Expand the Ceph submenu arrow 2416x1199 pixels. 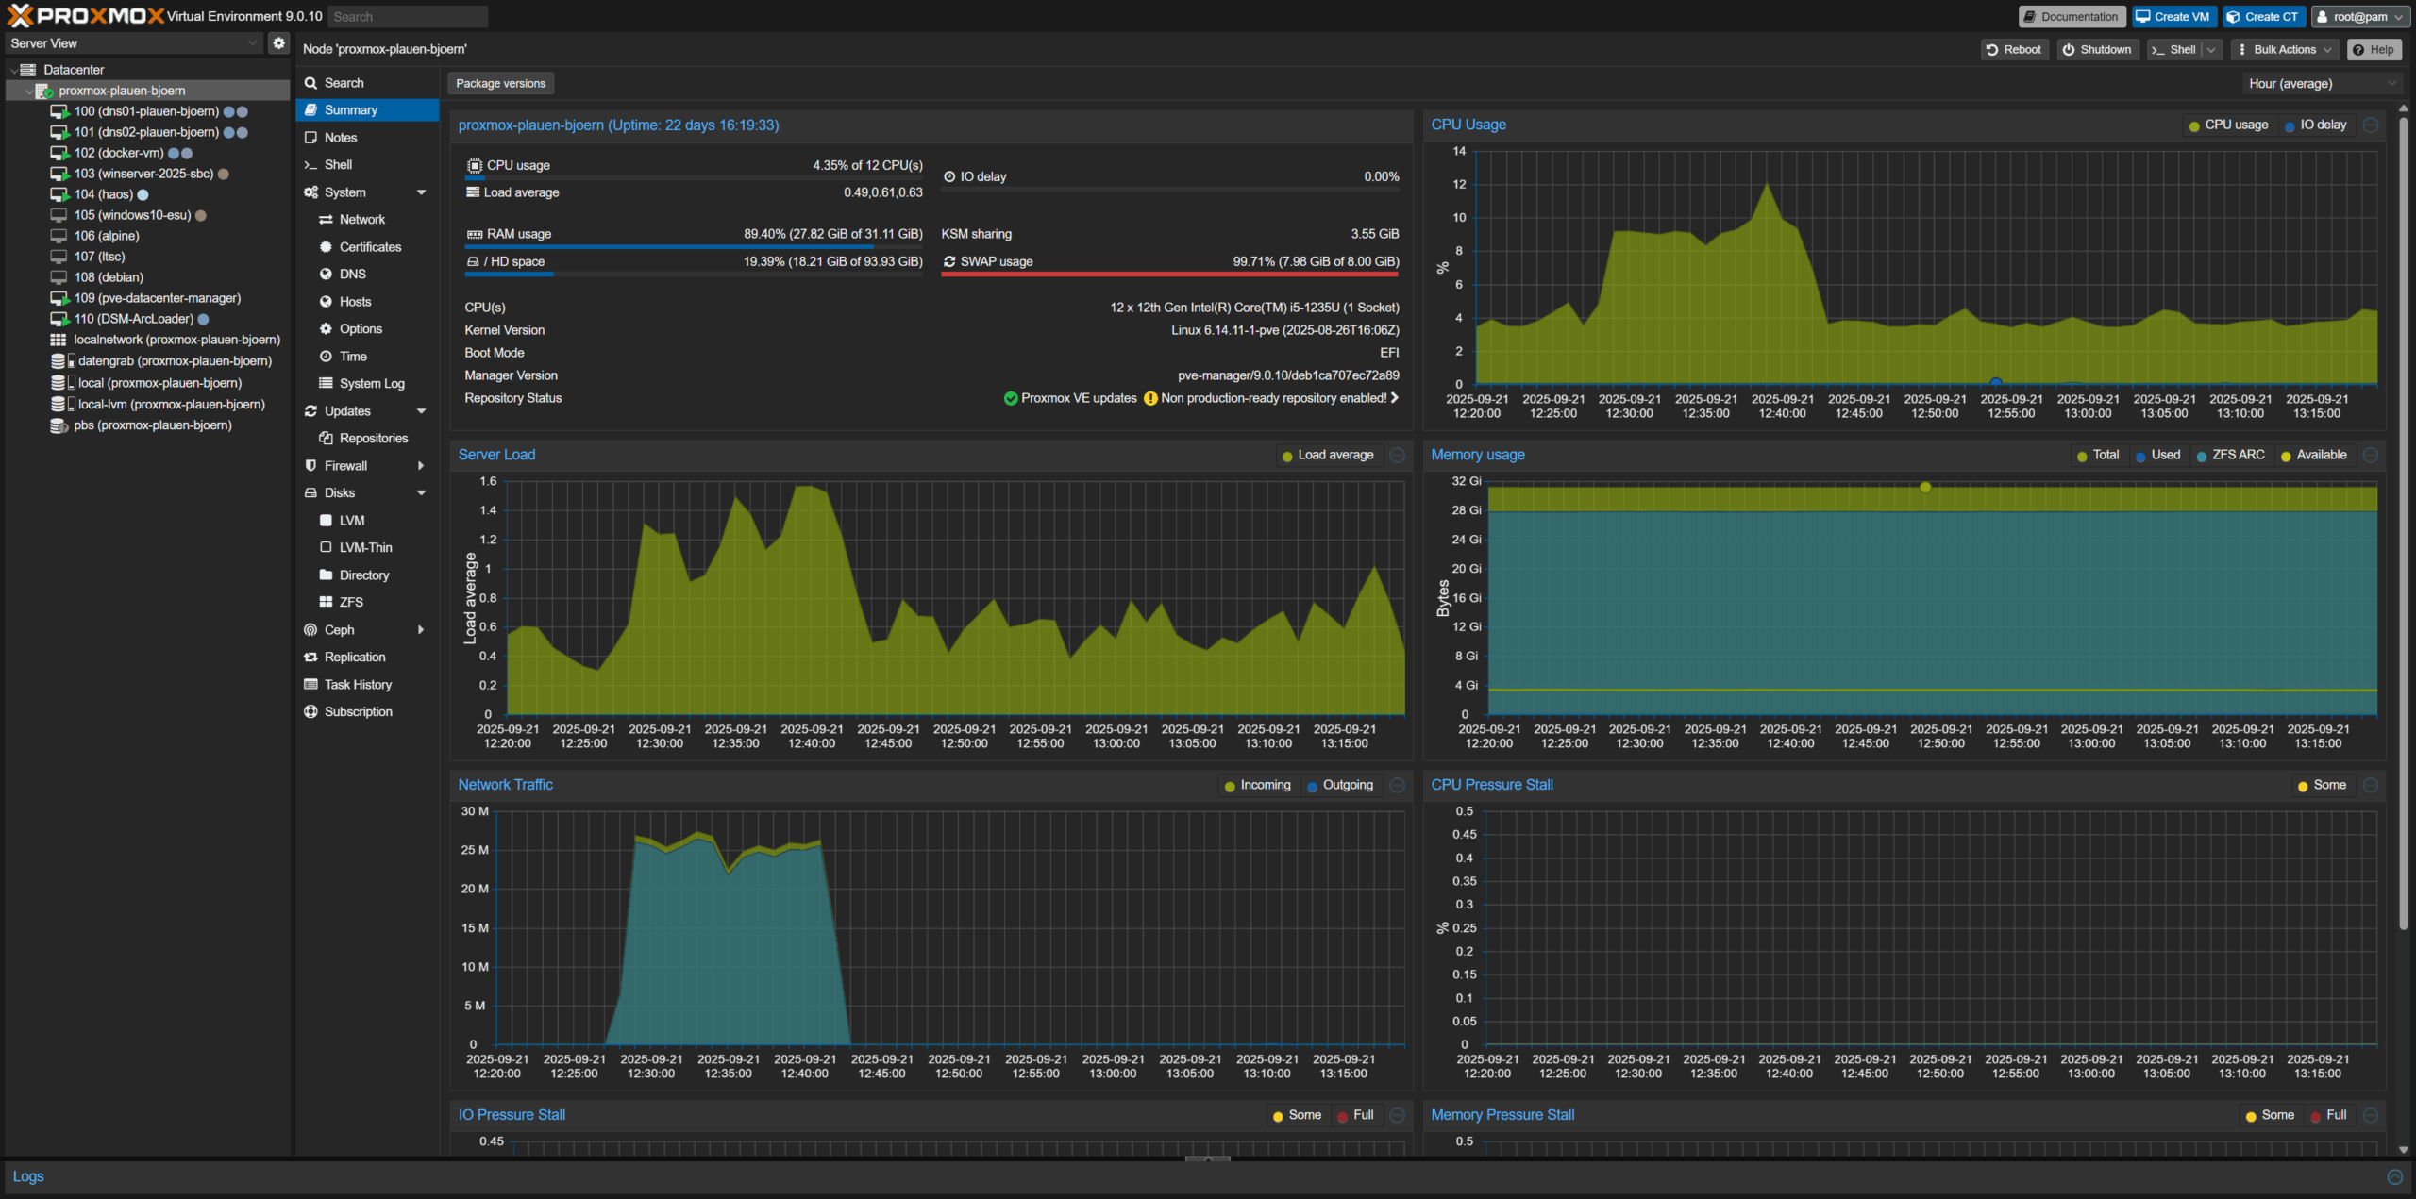(421, 630)
